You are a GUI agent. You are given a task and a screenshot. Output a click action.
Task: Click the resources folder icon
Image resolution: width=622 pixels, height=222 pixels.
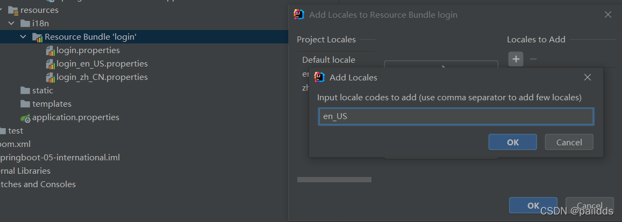[13, 10]
